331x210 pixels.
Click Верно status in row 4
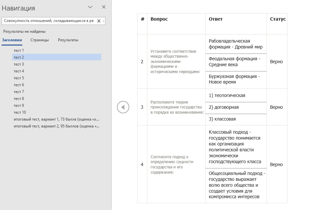(276, 164)
